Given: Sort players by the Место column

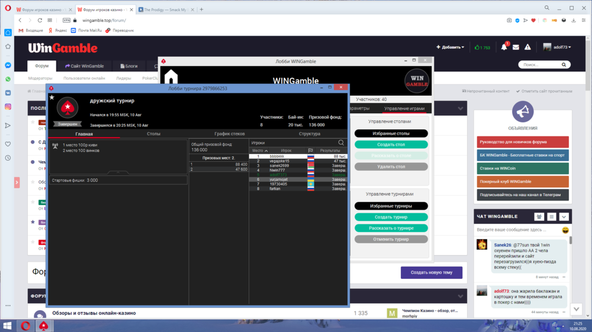Looking at the screenshot, I should point(260,151).
